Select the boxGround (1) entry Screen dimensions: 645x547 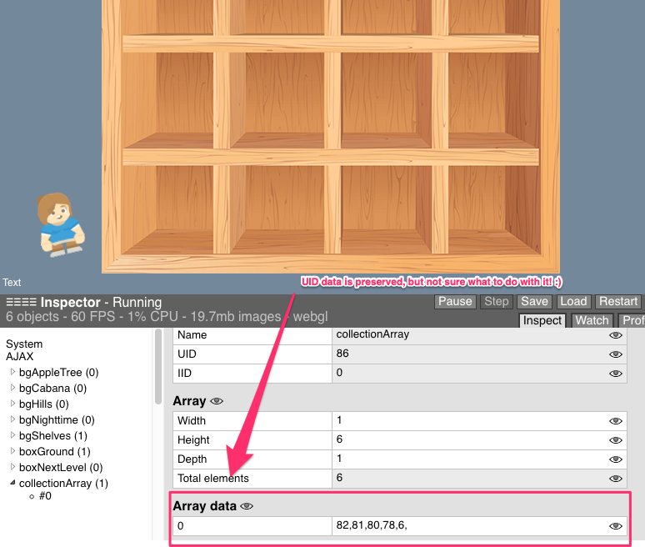point(55,451)
